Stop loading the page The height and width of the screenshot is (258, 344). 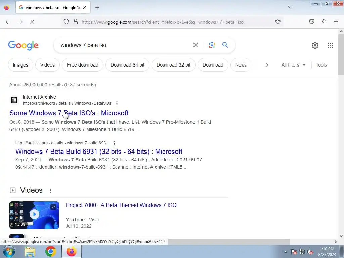[x=32, y=22]
